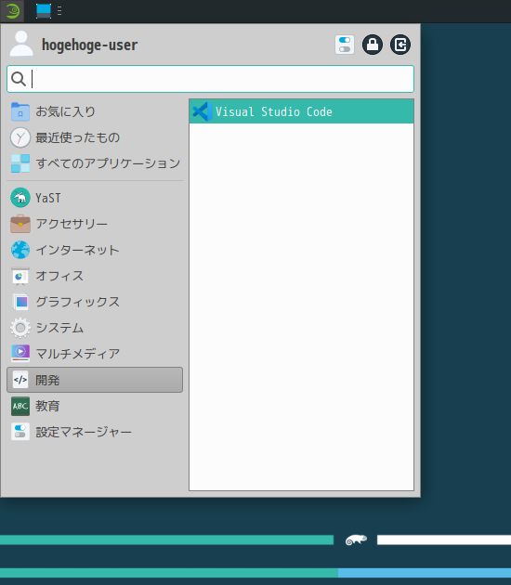Viewport: 511px width, 585px height.
Task: Open the settings manager icon in the header
Action: (x=344, y=45)
